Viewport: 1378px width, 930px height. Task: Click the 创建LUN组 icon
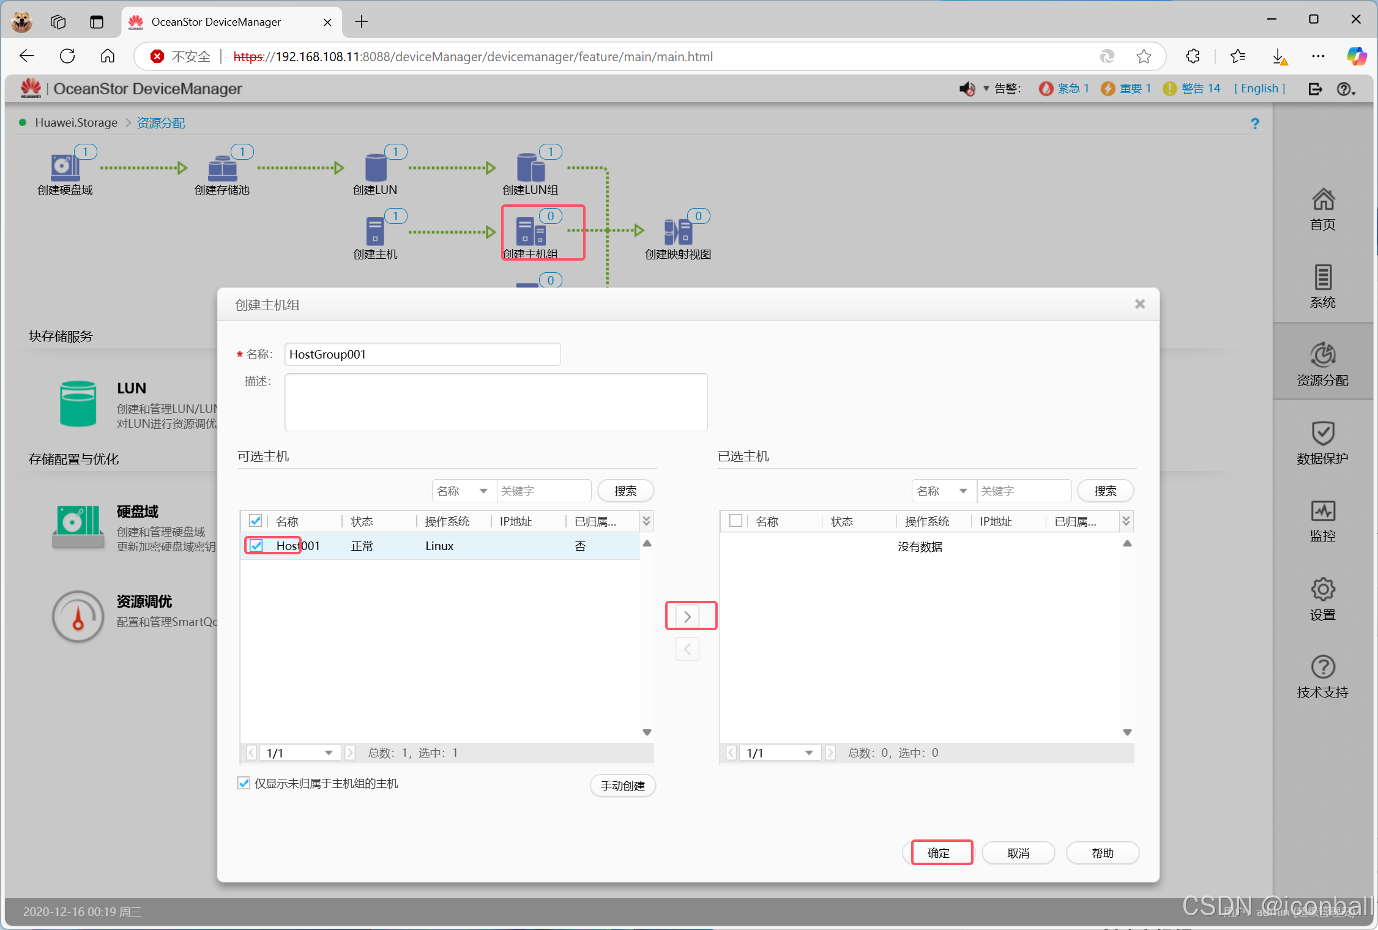point(530,168)
